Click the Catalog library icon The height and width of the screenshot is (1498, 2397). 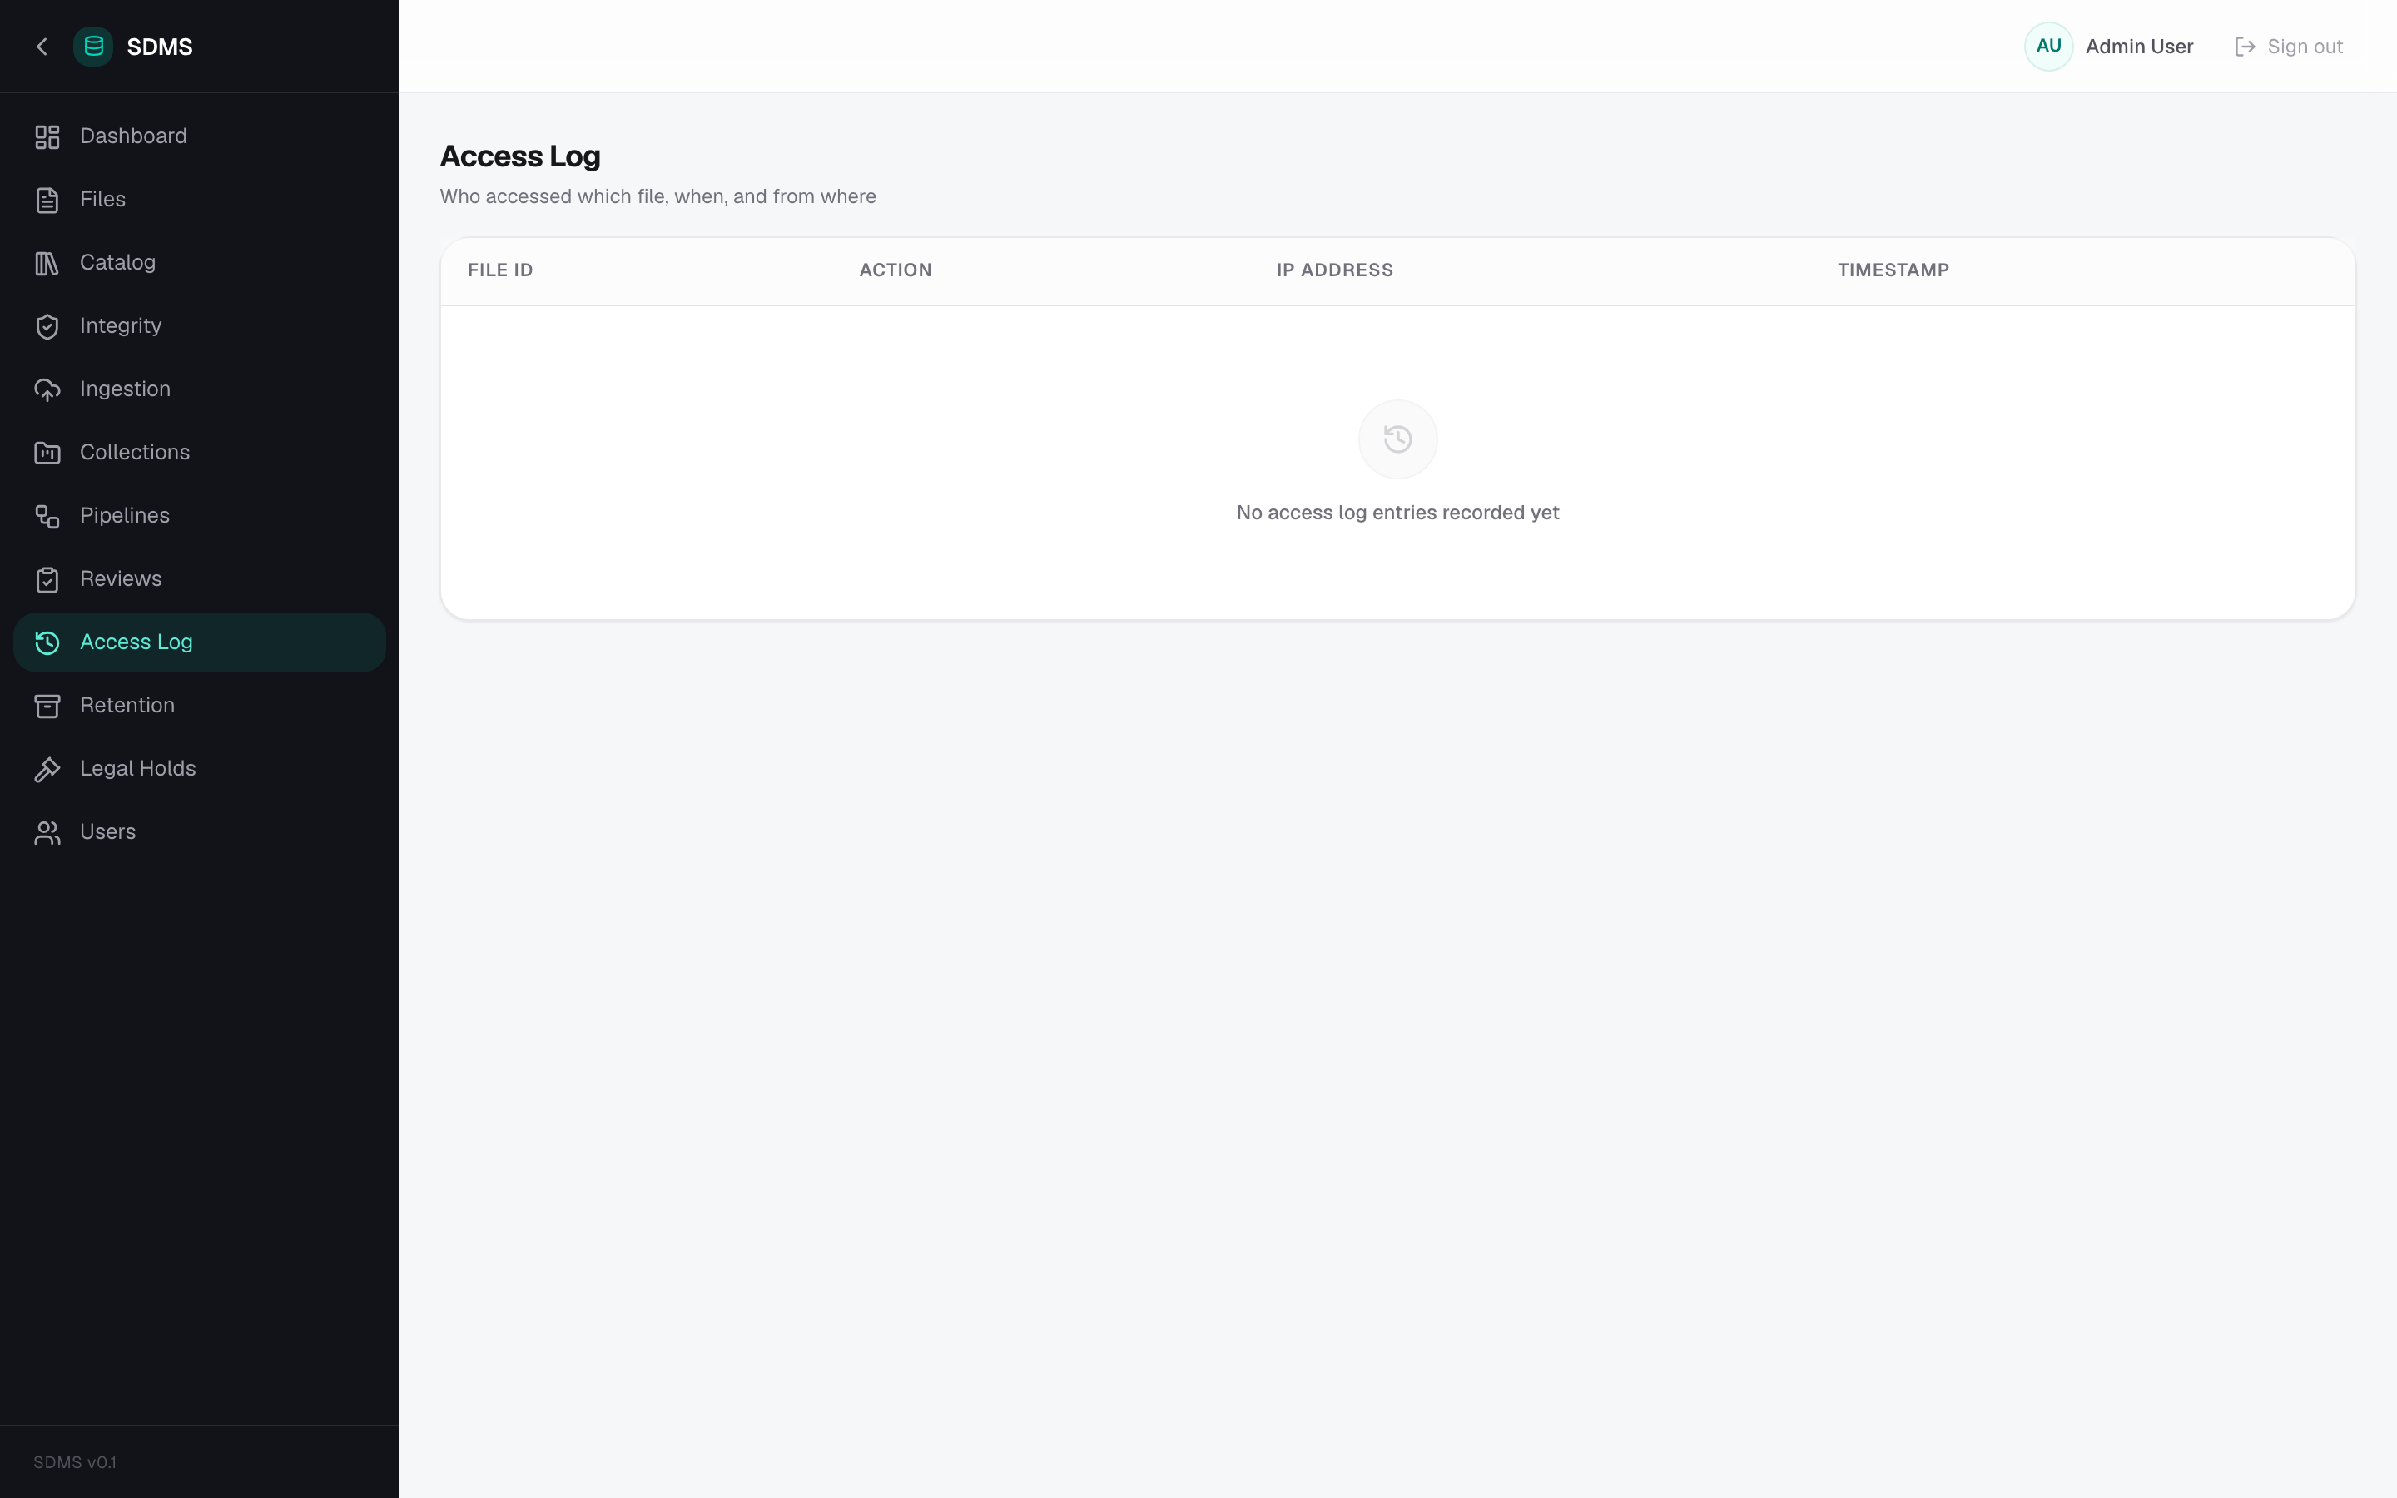coord(47,264)
